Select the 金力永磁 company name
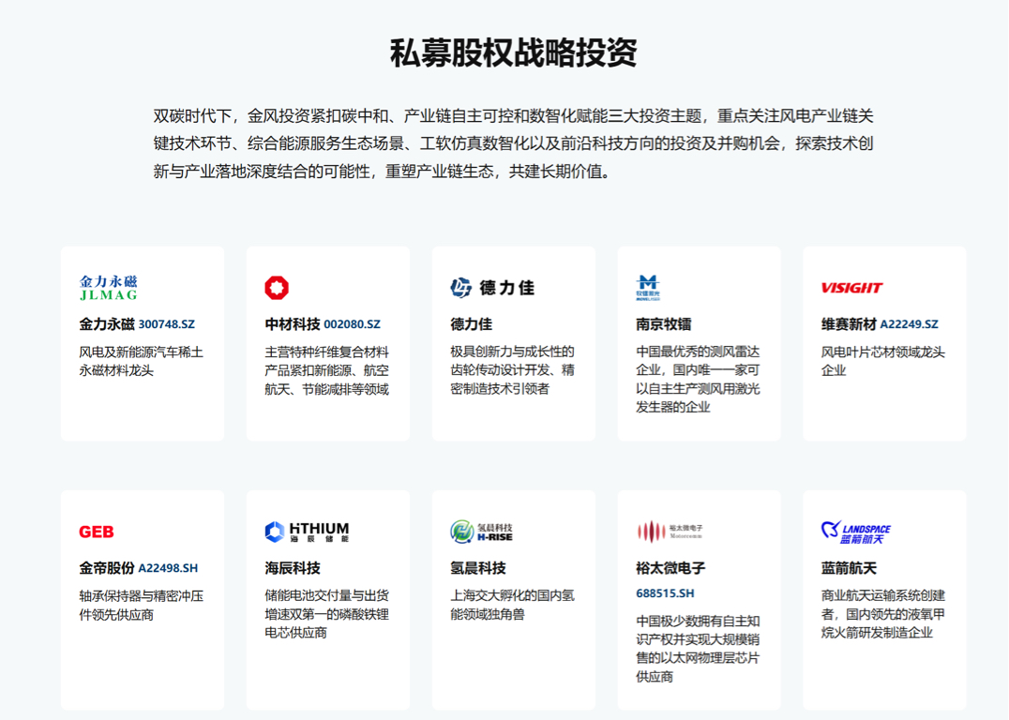 click(107, 324)
